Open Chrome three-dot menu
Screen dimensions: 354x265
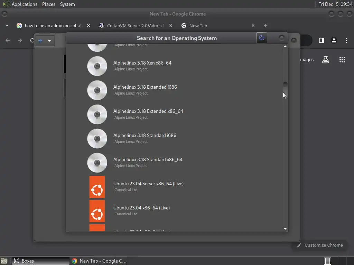click(x=346, y=40)
